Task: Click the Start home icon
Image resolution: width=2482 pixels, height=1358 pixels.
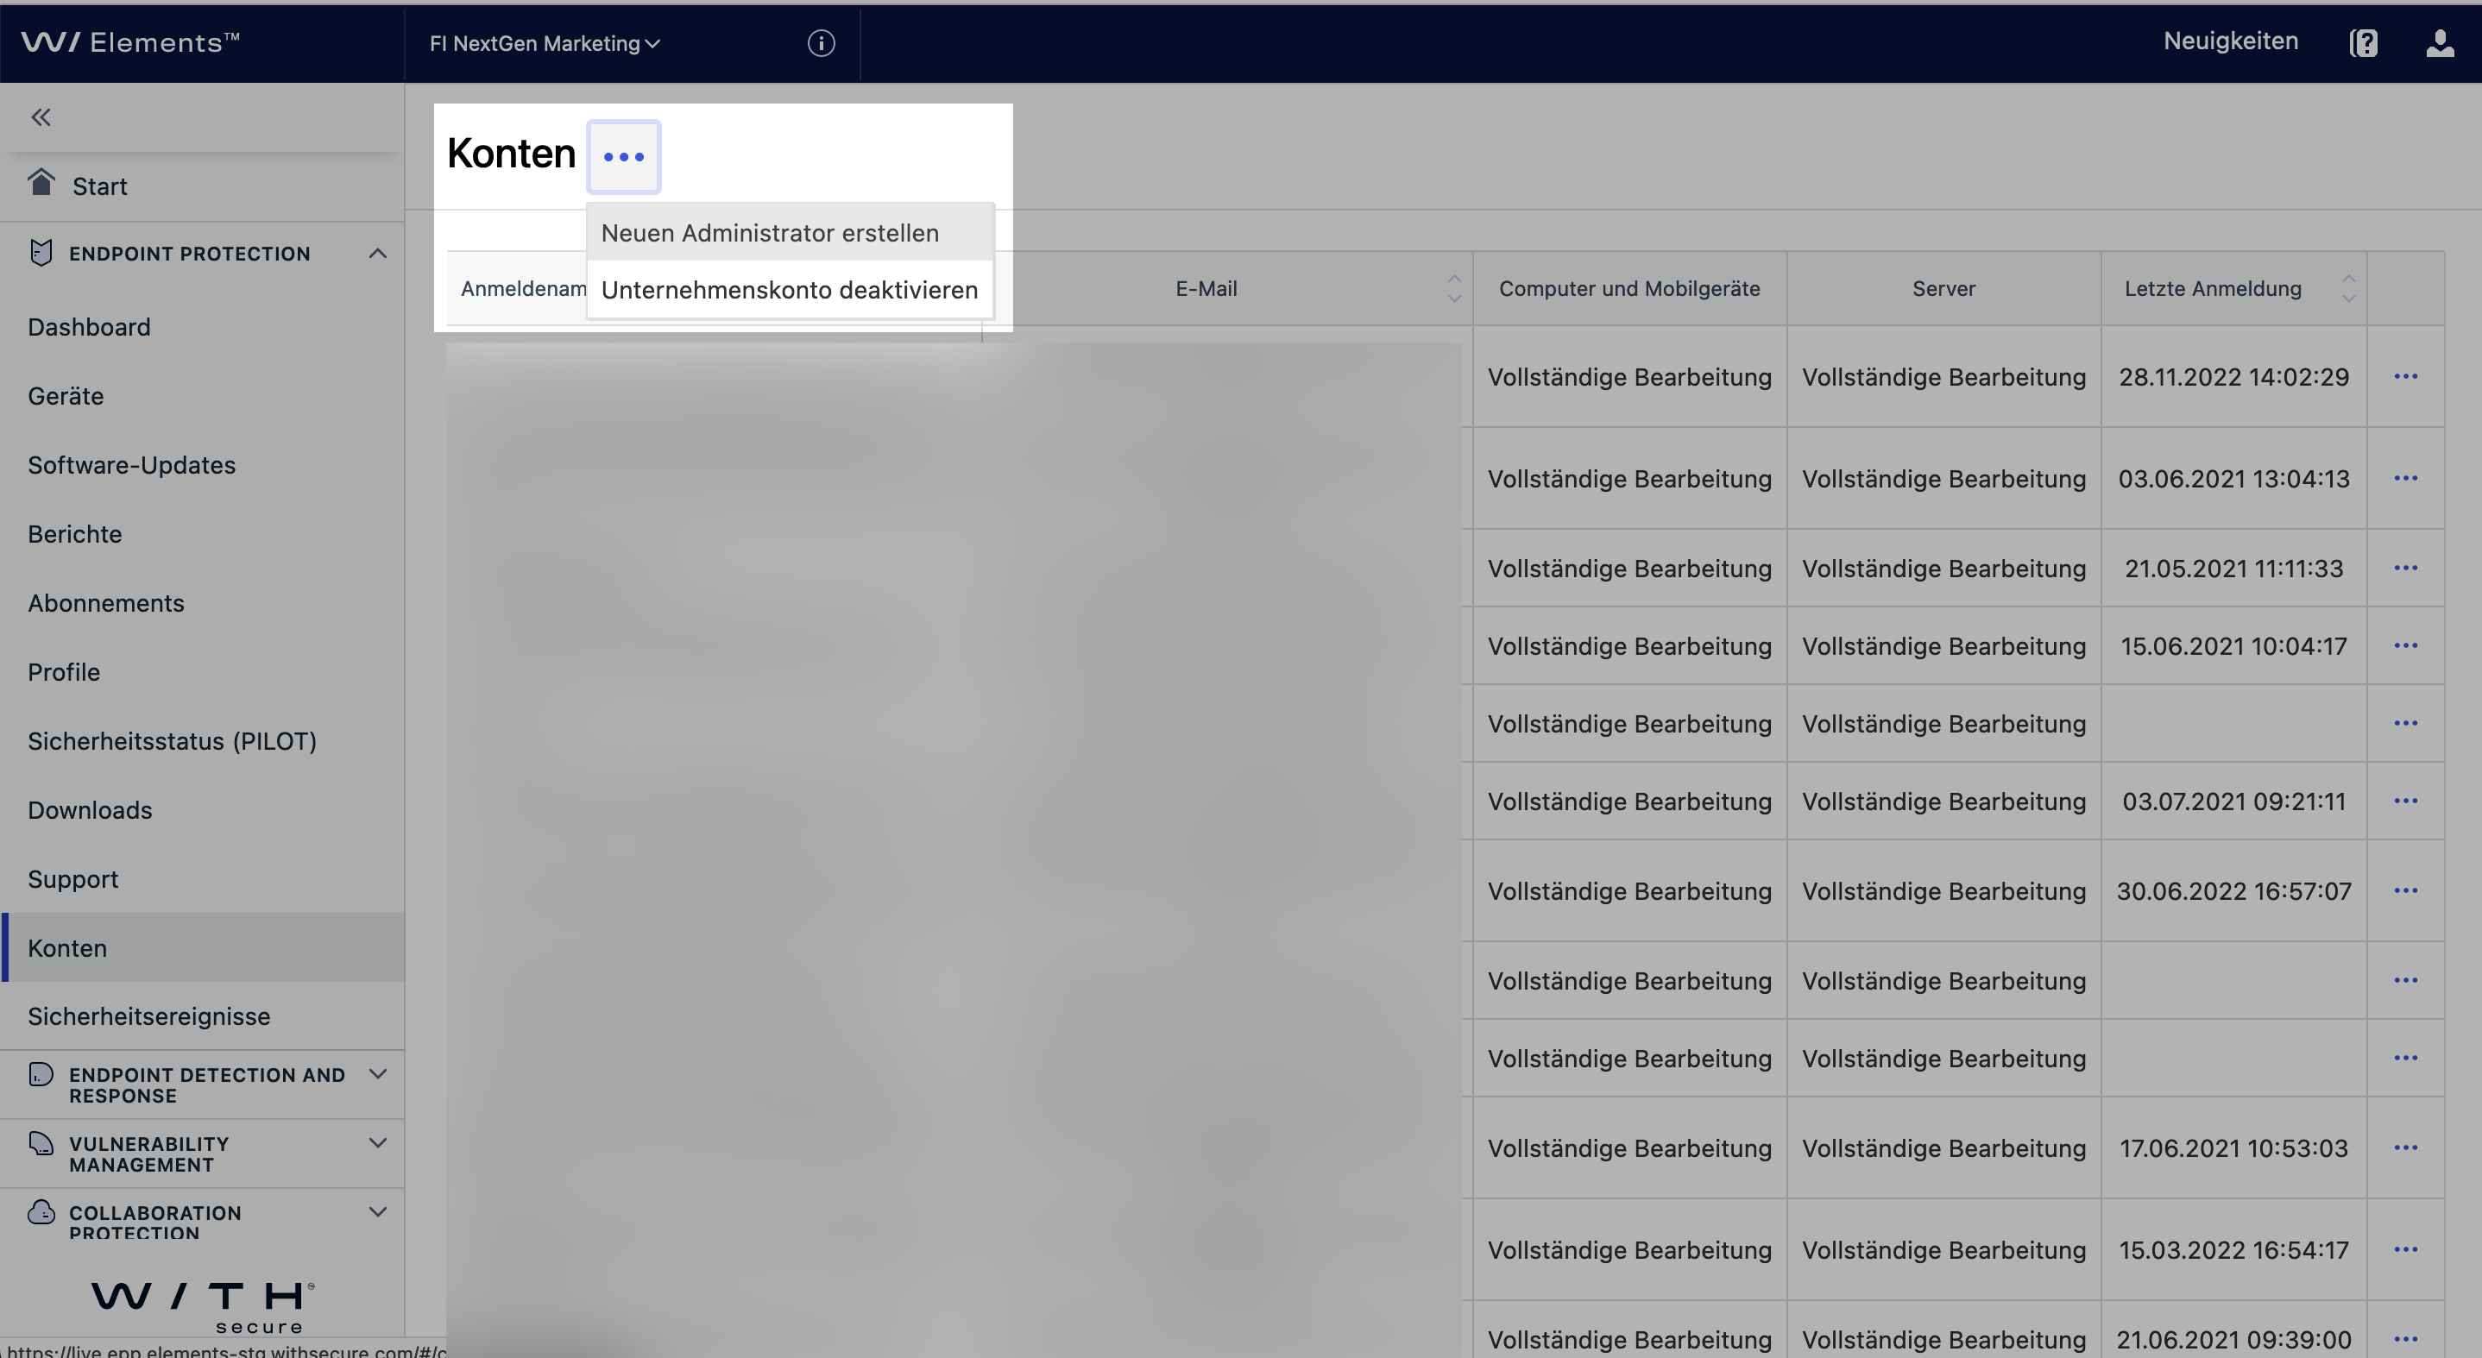Action: (42, 183)
